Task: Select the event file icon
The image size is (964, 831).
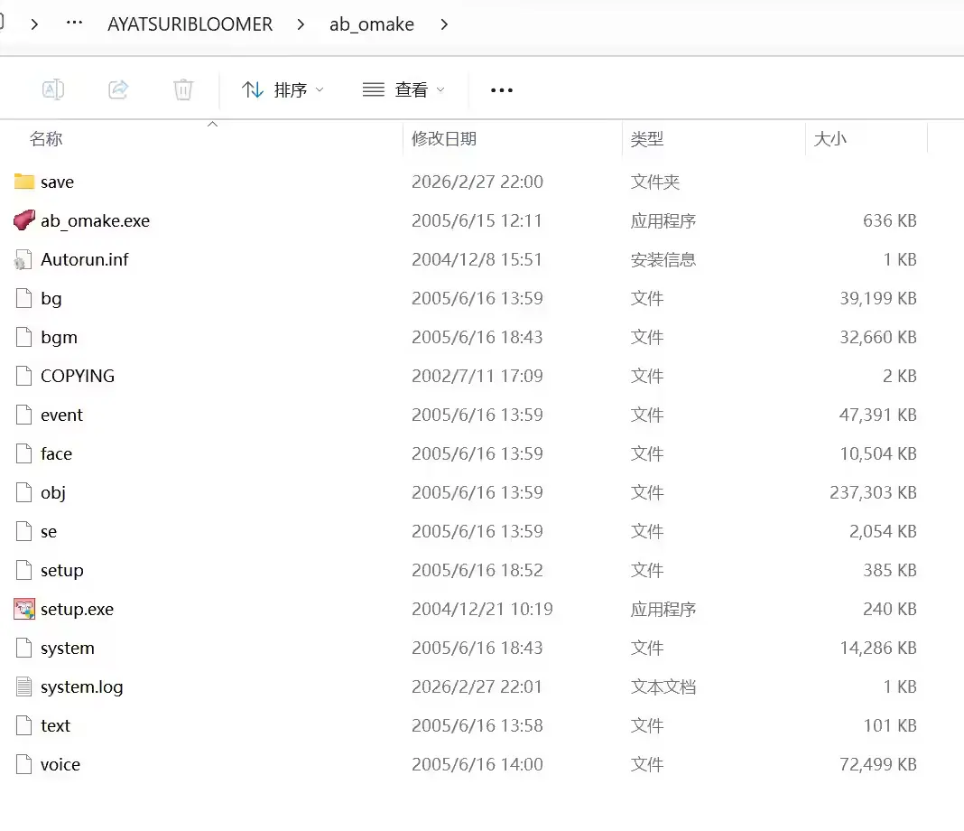Action: click(24, 415)
